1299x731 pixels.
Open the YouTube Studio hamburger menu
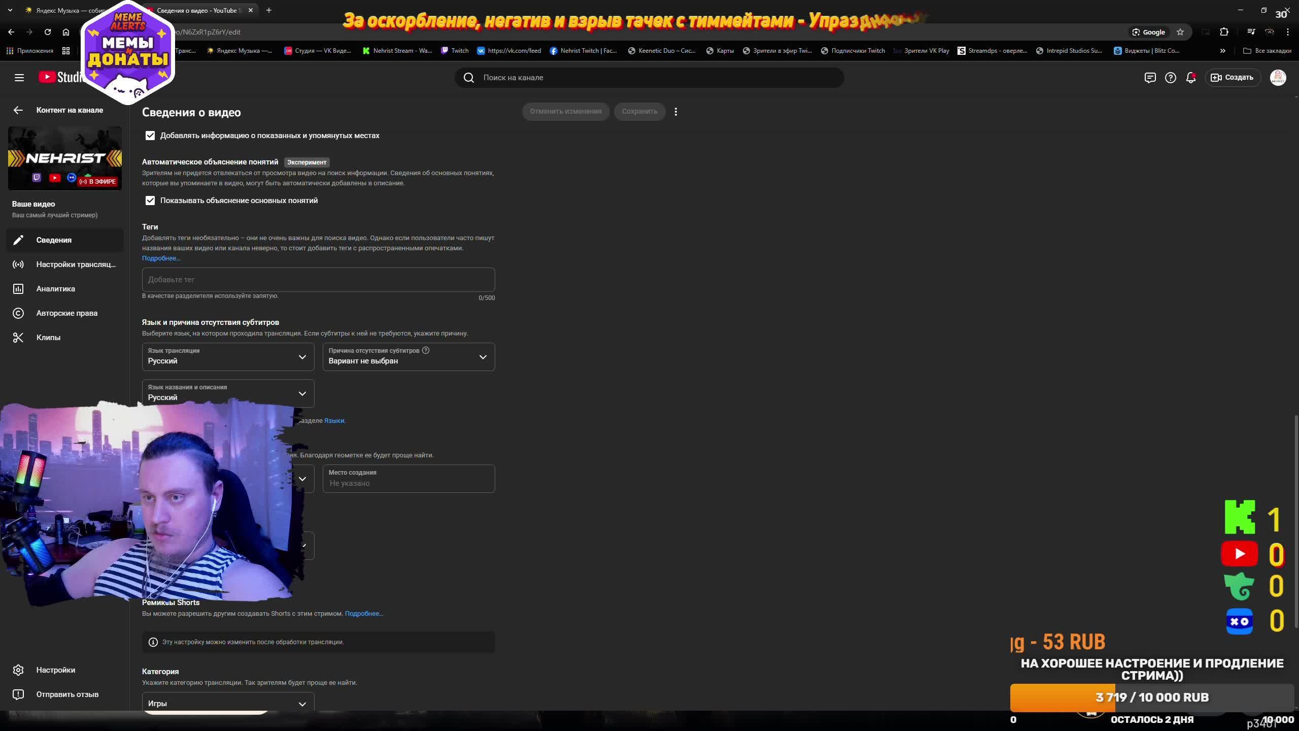(19, 78)
